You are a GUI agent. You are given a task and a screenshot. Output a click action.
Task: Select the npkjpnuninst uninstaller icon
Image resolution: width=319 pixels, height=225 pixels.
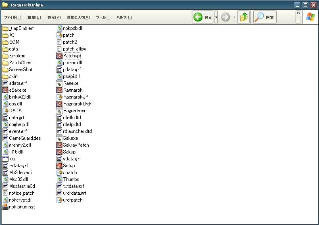[x=5, y=207]
